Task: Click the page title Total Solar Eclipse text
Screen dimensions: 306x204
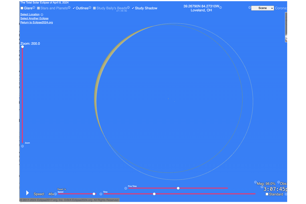Action: [x=45, y=2]
